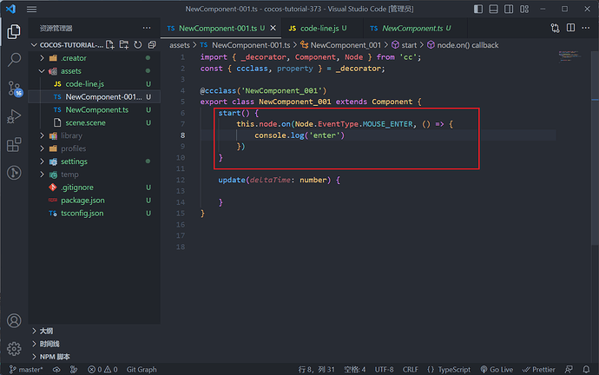Refresh the explorer file tree

click(138, 45)
